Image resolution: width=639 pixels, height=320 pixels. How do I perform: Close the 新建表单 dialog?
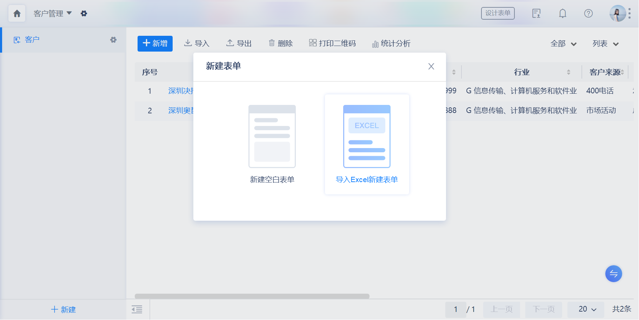[431, 66]
